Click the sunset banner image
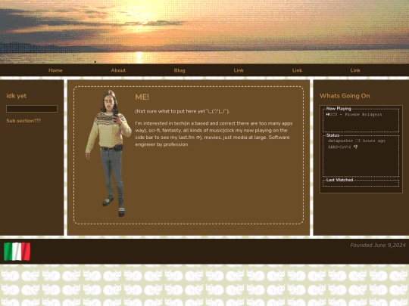The width and height of the screenshot is (409, 306). tap(204, 32)
